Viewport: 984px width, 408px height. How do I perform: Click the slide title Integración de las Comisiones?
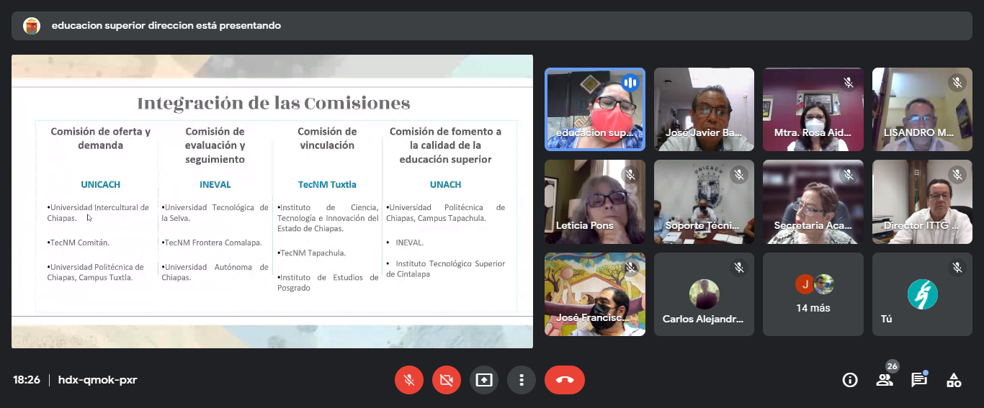[x=274, y=103]
